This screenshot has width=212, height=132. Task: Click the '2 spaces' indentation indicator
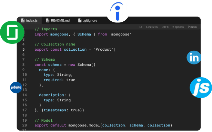point(178,27)
